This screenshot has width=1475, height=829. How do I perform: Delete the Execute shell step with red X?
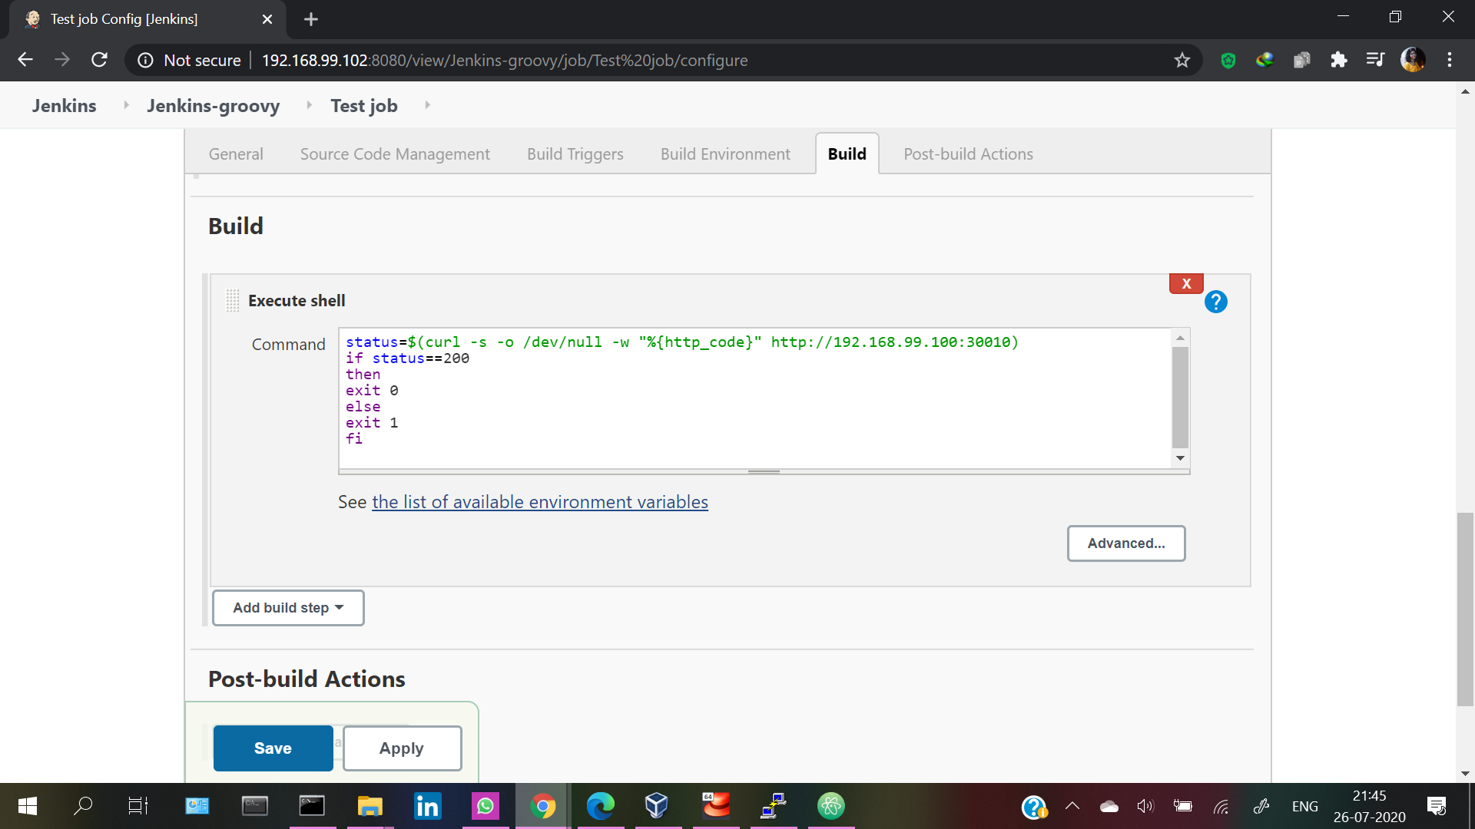(1186, 283)
